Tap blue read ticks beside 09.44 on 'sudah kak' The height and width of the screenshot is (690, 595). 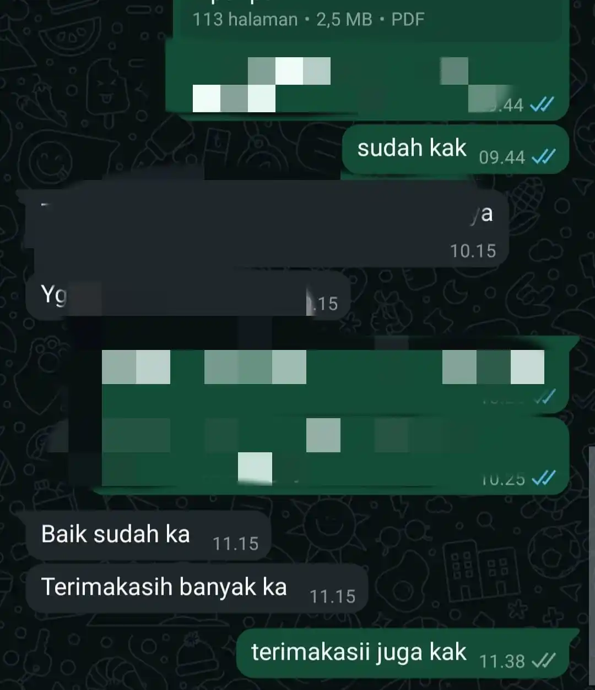[x=543, y=157]
